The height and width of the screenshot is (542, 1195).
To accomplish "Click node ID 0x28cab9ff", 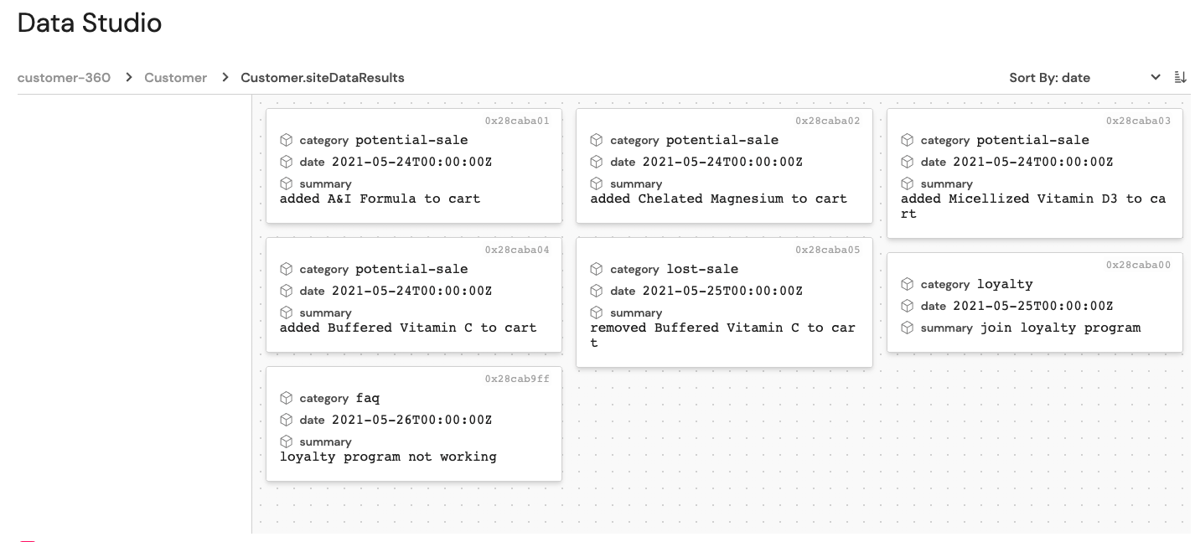I will [x=517, y=379].
